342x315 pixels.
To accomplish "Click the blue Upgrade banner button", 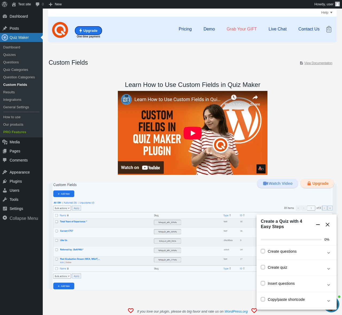I will 88,31.
